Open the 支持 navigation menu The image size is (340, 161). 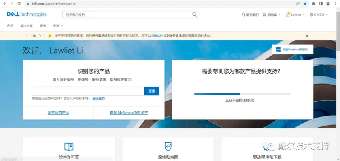pos(57,26)
